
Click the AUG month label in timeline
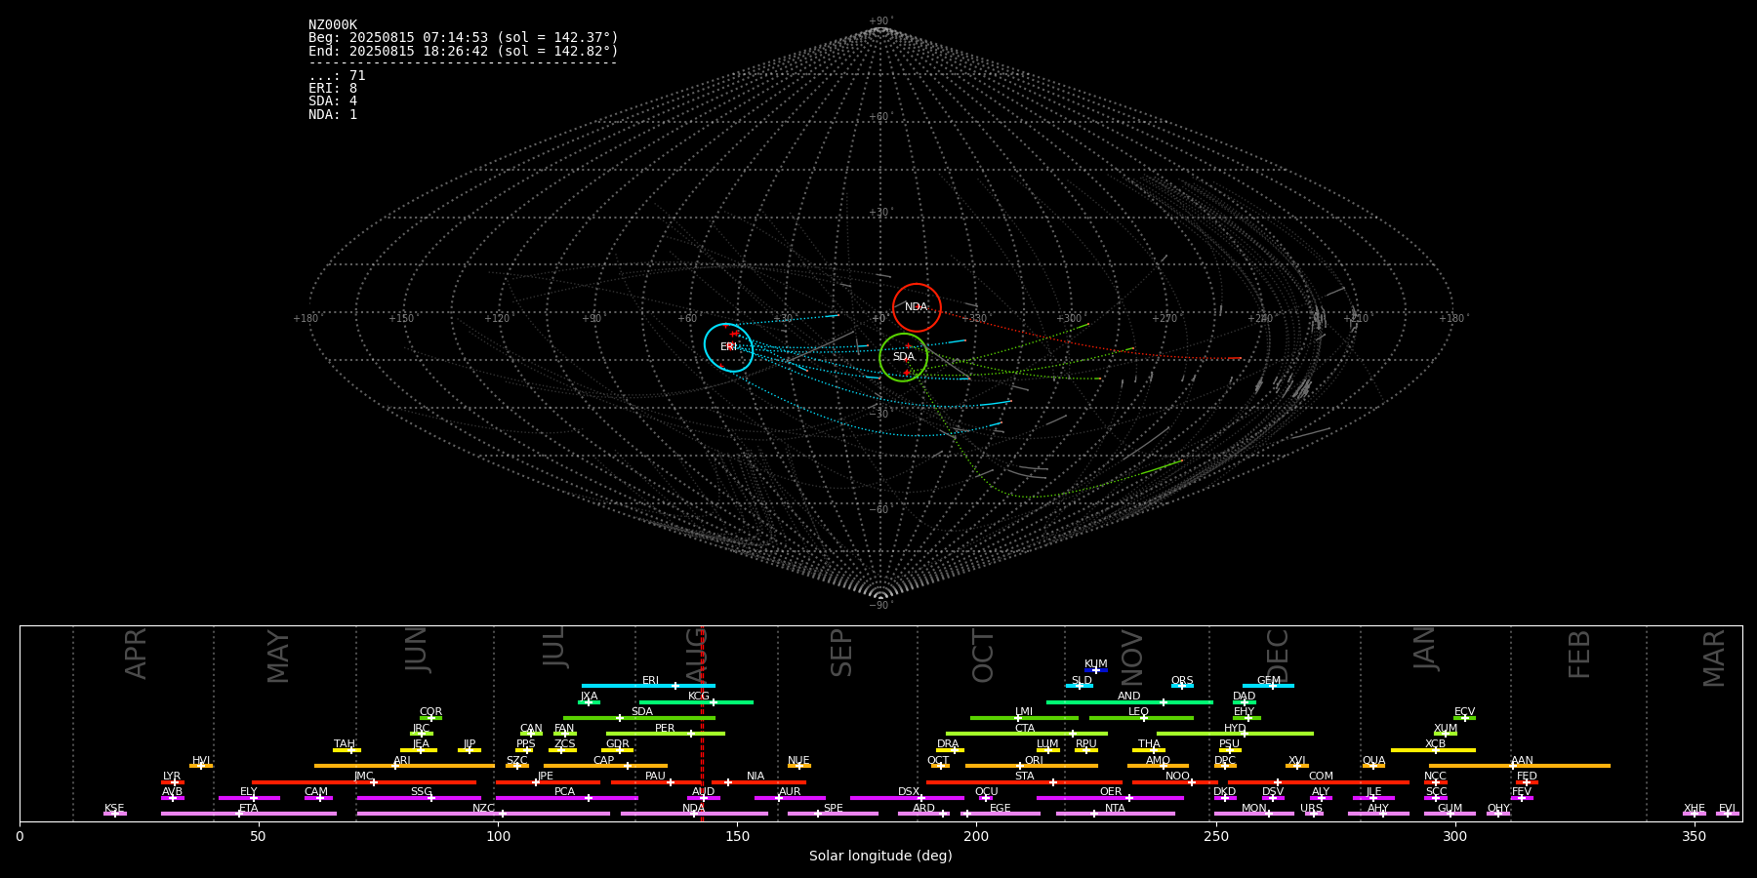697,655
